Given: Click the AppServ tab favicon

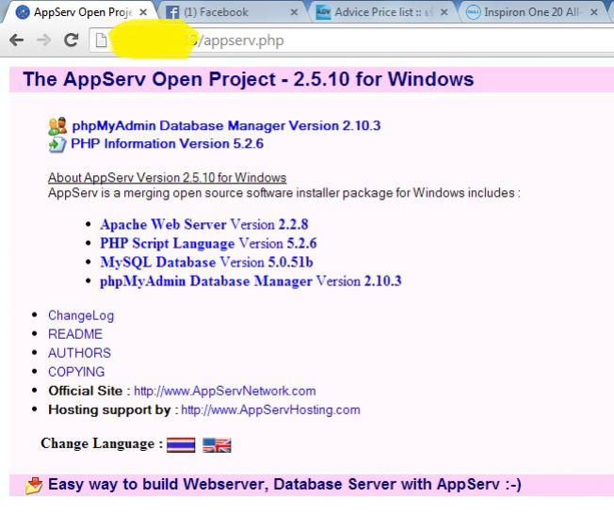Looking at the screenshot, I should point(23,12).
